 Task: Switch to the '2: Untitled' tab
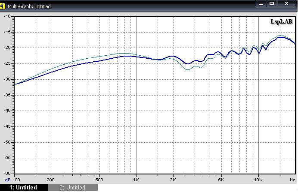coord(73,187)
